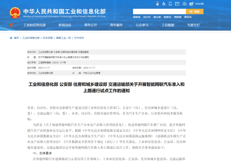Image resolution: width=231 pixels, height=162 pixels.
Task: Open the 提意见 quick link
Action: [x=167, y=17]
